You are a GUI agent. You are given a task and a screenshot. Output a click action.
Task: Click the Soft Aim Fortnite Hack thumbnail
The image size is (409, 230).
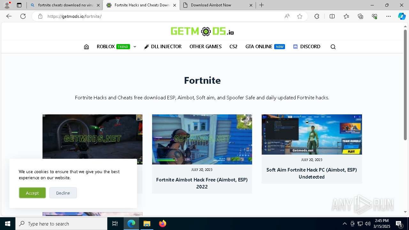(312, 134)
